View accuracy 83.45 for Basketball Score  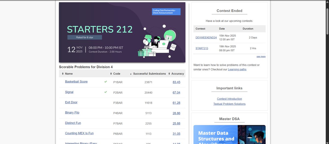coord(177,82)
